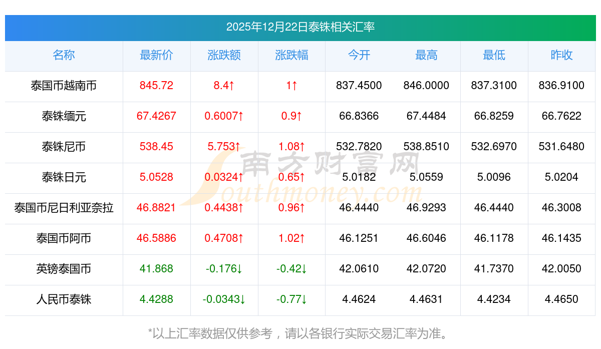Click opening value 42.0610

click(359, 269)
